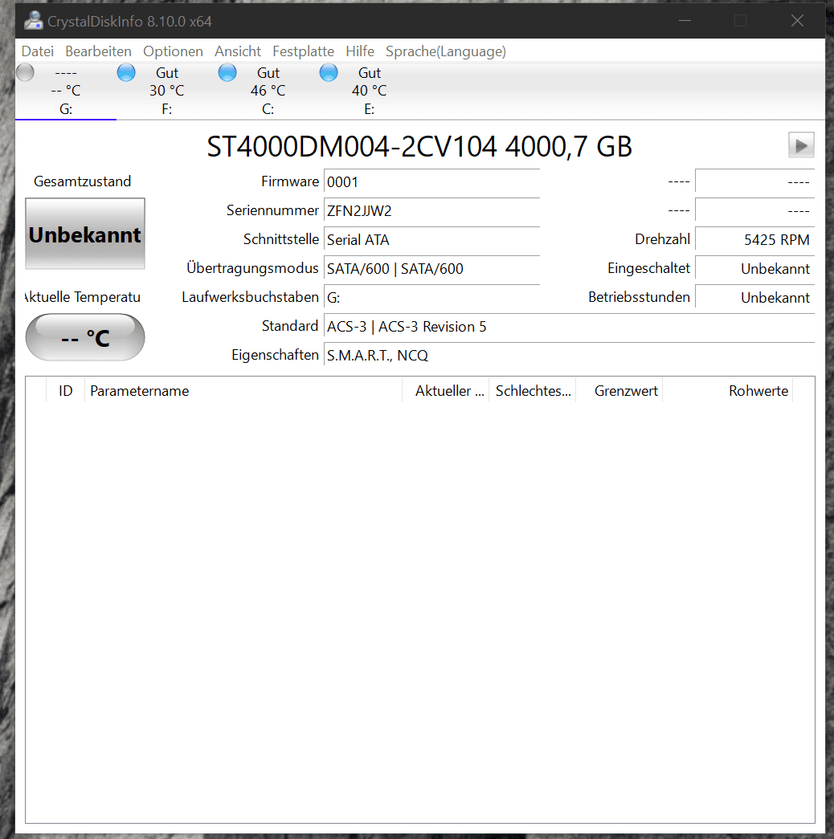Click the Gesamtzustand label
The height and width of the screenshot is (839, 834).
[83, 181]
